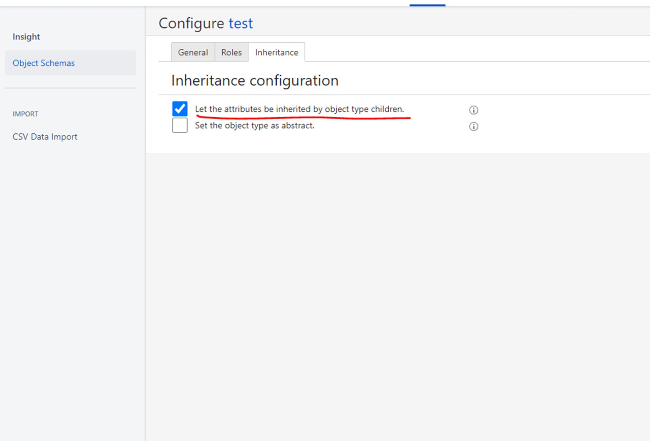The width and height of the screenshot is (650, 441).
Task: Open info icon for attribute inheritance option
Action: [474, 110]
